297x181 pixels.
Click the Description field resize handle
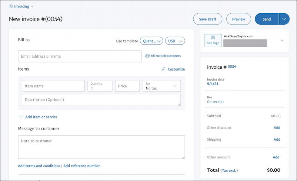coord(179,104)
